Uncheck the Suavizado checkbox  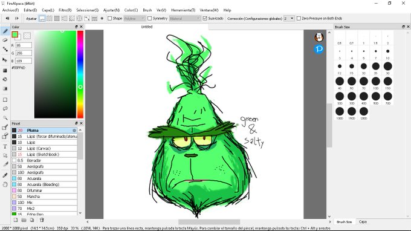tap(205, 18)
